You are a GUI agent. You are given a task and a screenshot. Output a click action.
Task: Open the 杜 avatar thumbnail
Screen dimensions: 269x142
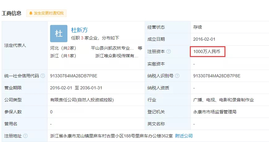click(x=59, y=34)
